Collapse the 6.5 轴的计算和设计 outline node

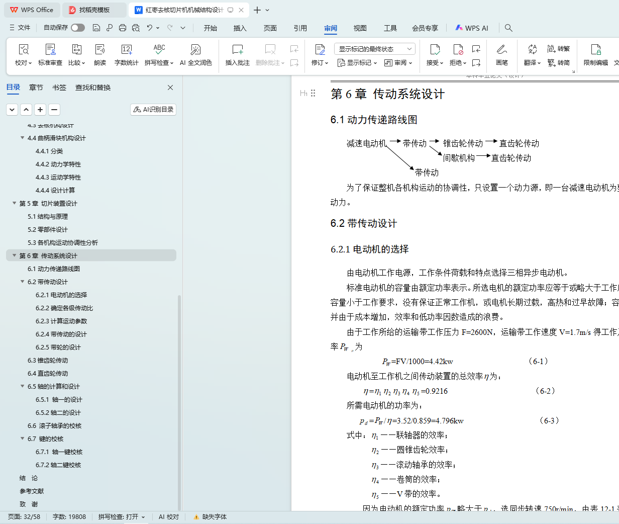point(23,386)
